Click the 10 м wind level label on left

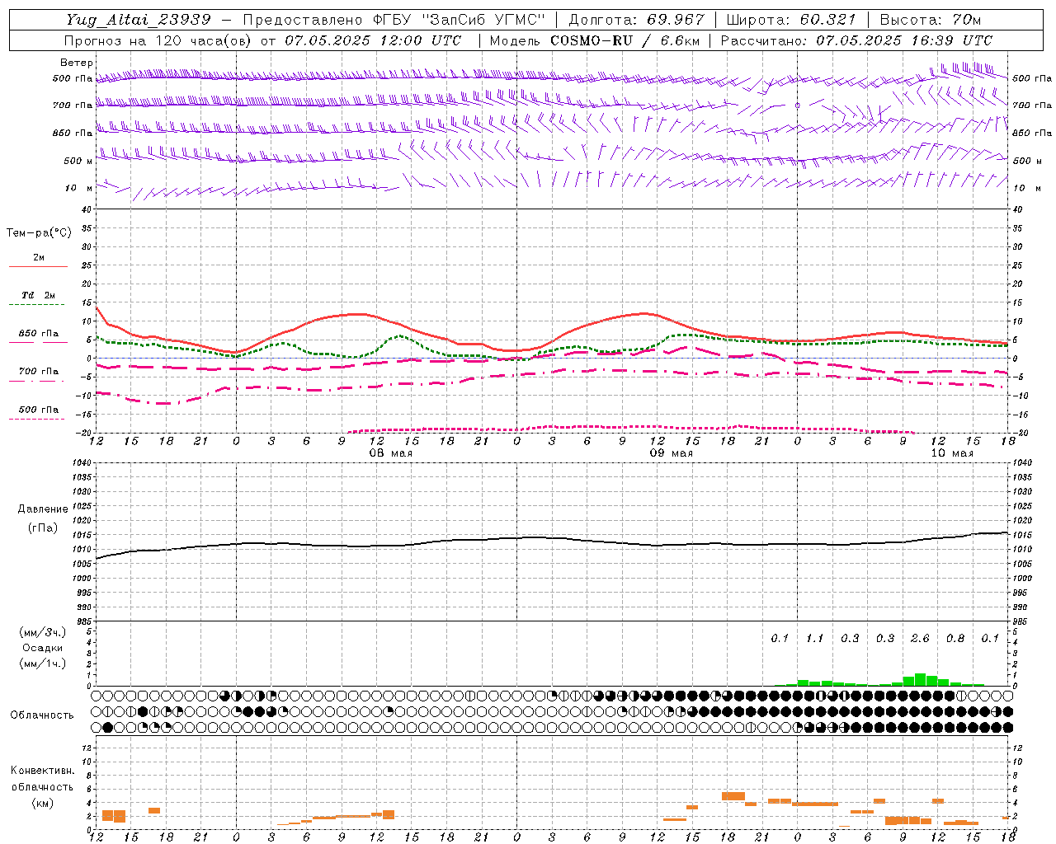78,189
